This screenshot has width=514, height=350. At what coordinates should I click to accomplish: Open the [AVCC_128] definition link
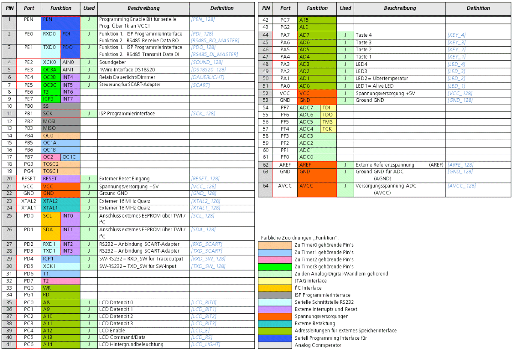[461, 186]
